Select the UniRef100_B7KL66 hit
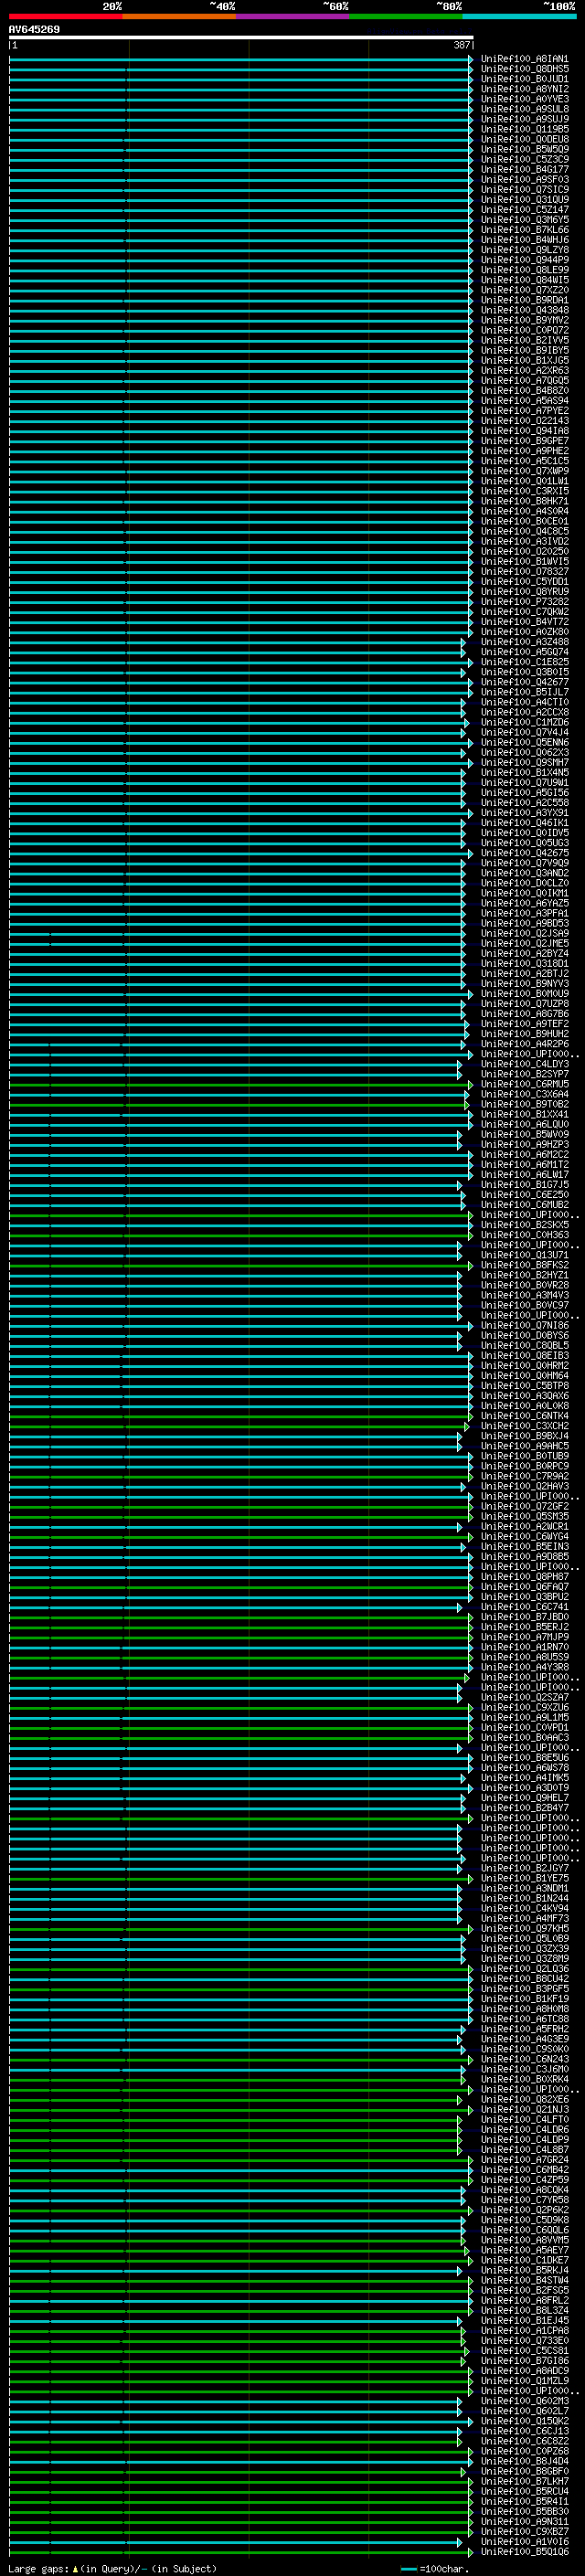This screenshot has width=585, height=2576. (x=524, y=230)
